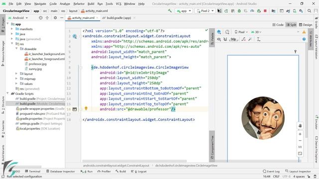Screen dimensions: 319x179
Task: Click the yellow warning issues icon
Action: click(304, 32)
